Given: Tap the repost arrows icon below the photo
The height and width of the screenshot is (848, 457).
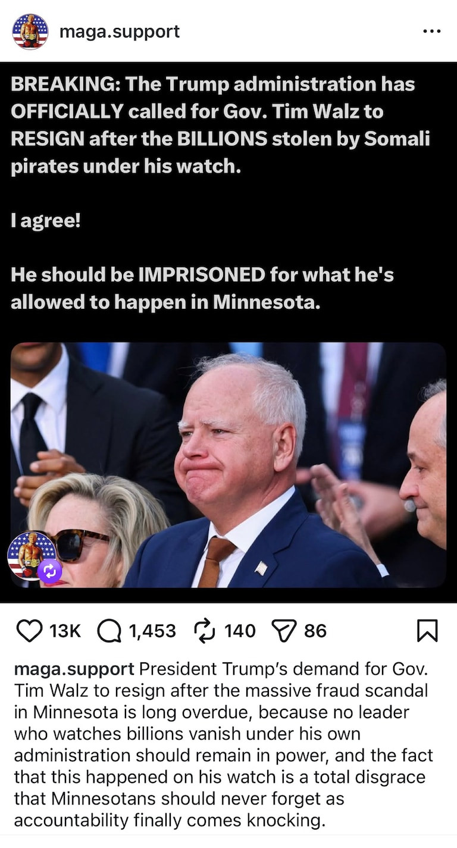Looking at the screenshot, I should pos(205,631).
